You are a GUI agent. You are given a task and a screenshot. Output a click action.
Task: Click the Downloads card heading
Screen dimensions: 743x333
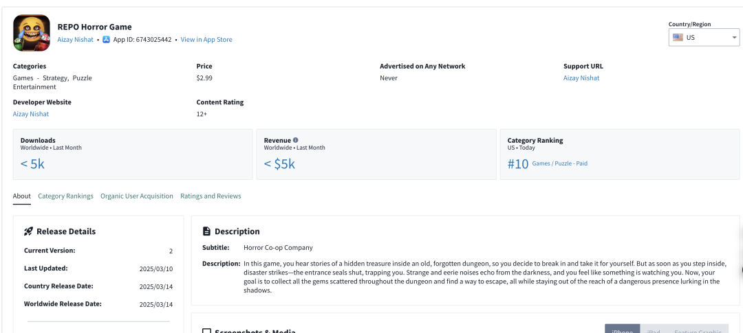38,141
